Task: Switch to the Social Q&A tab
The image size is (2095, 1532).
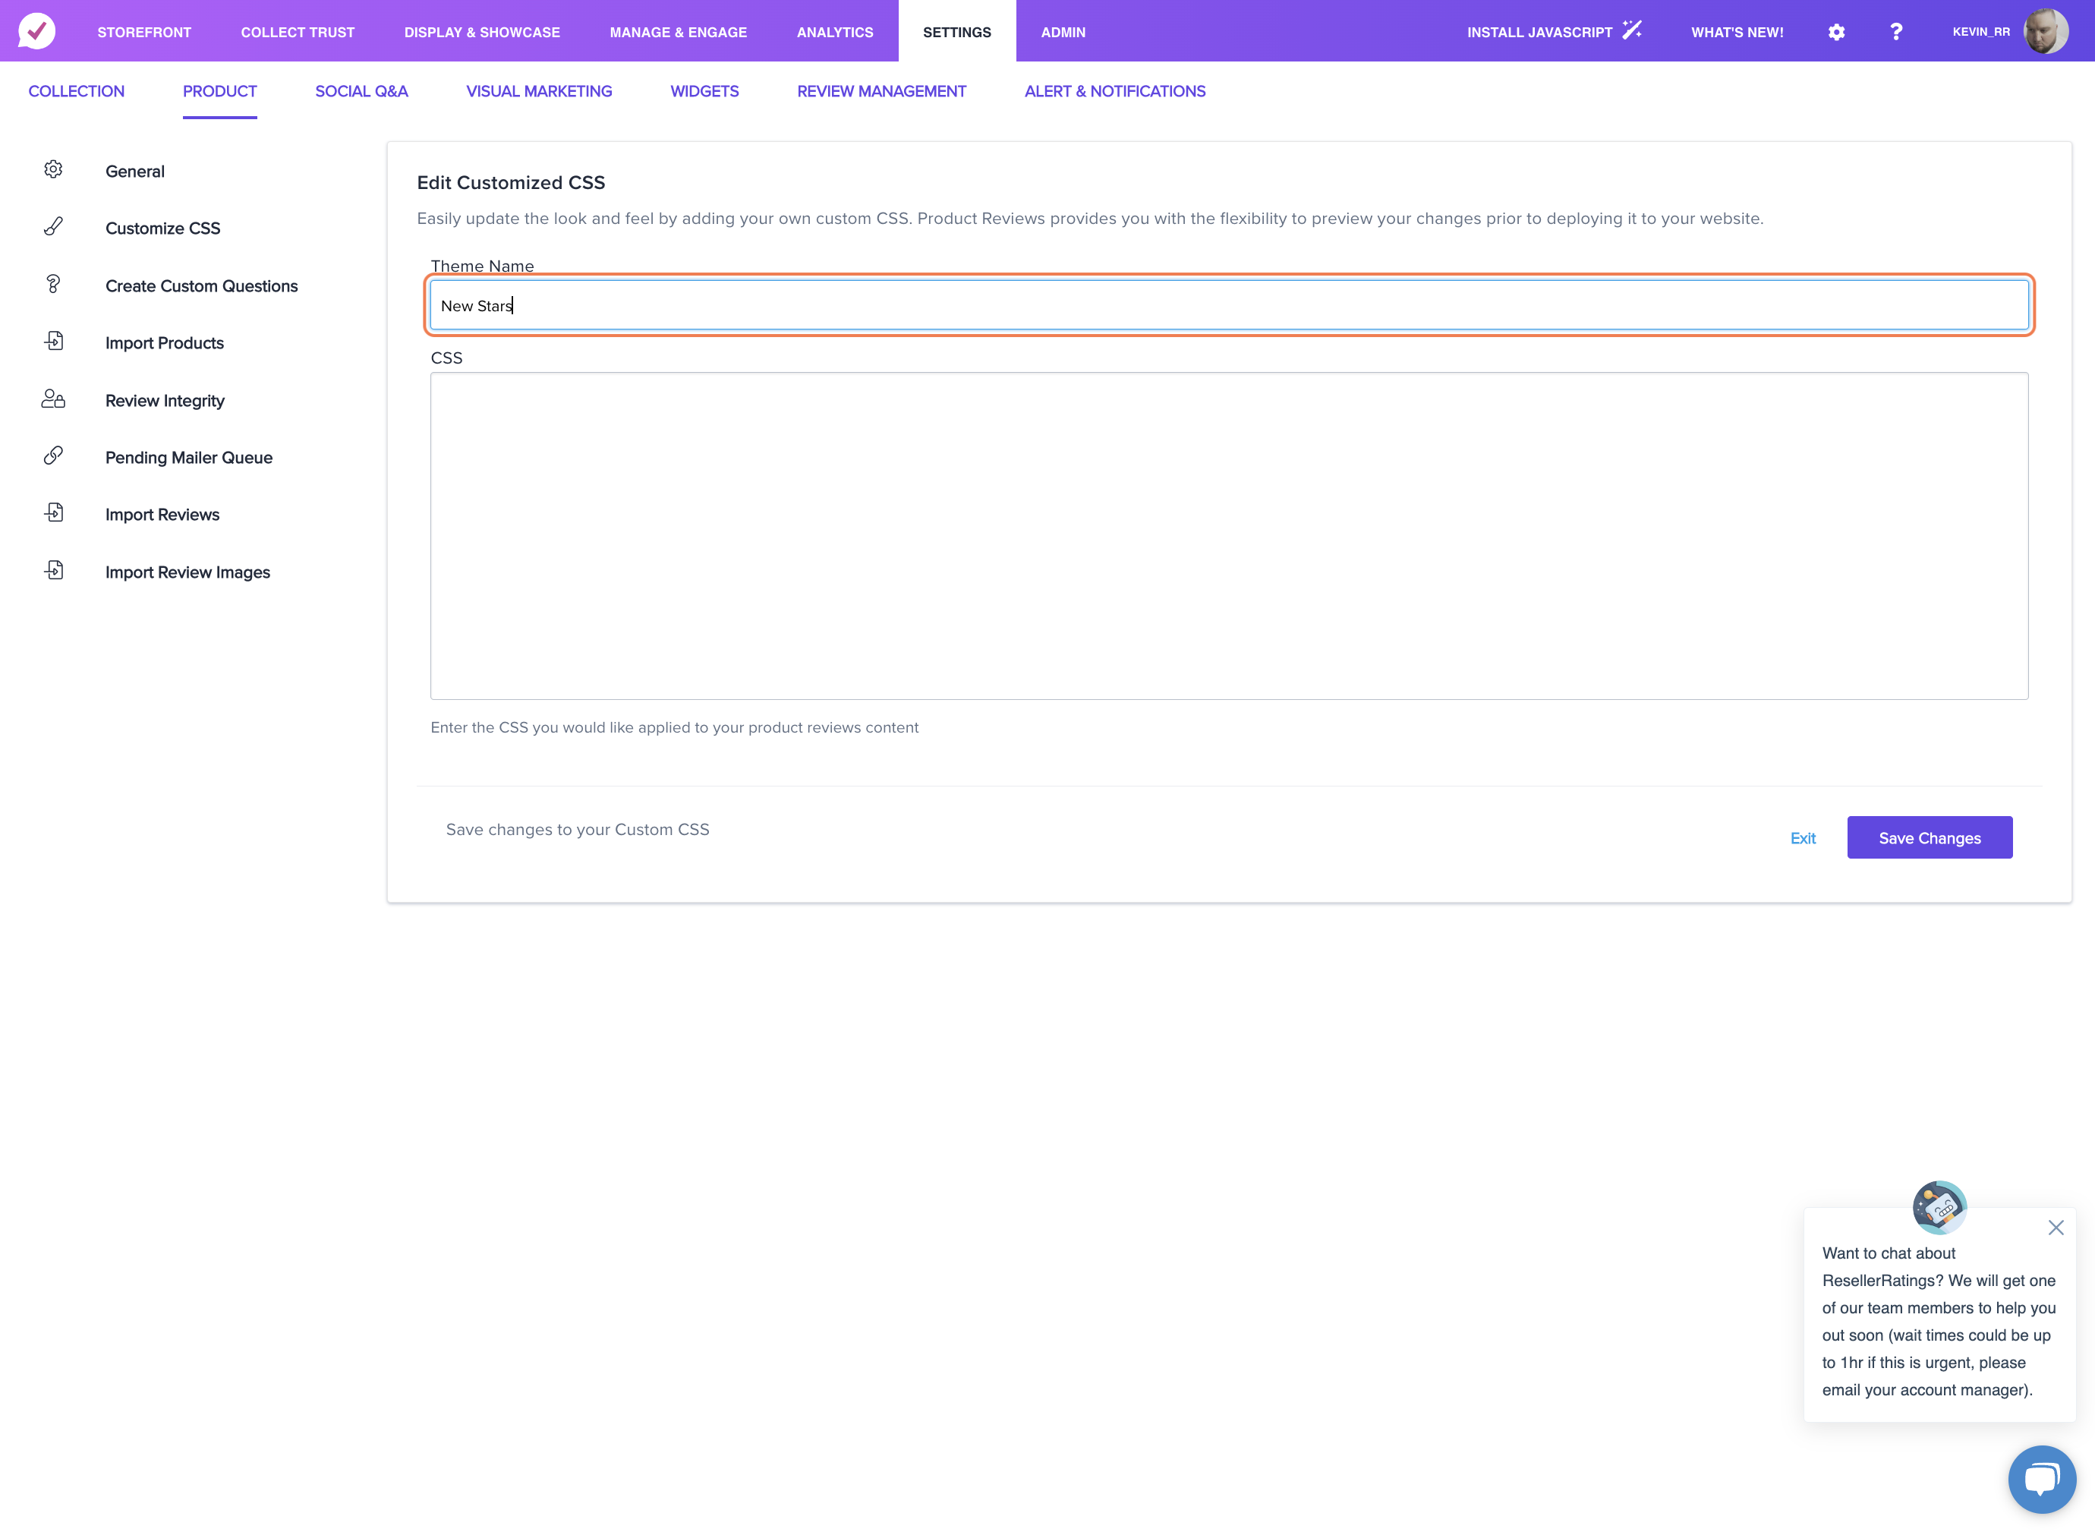Action: point(361,91)
